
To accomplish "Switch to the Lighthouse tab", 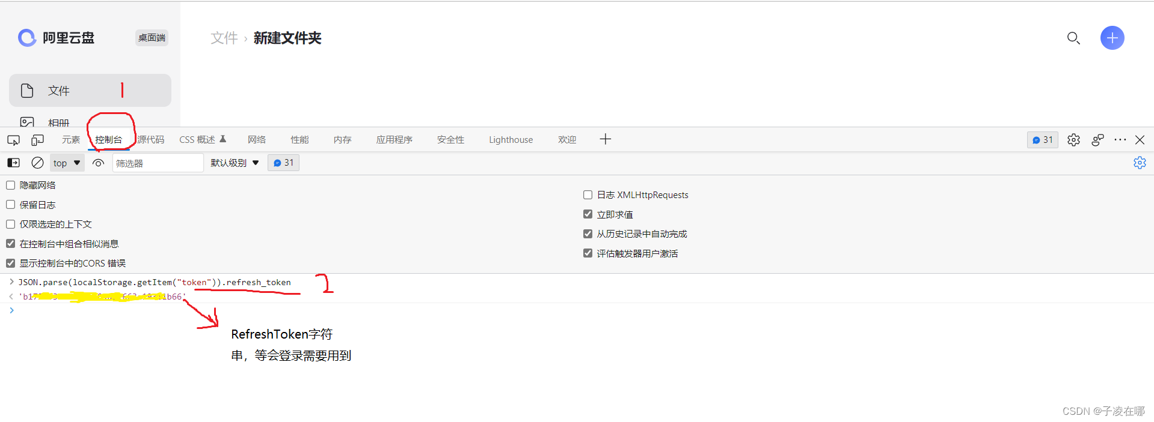I will 511,140.
